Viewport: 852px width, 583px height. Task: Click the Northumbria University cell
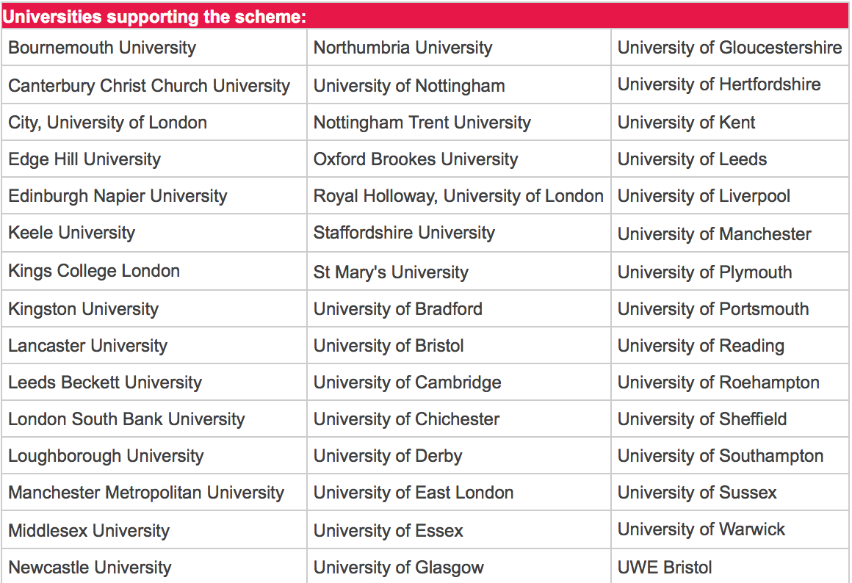[402, 48]
